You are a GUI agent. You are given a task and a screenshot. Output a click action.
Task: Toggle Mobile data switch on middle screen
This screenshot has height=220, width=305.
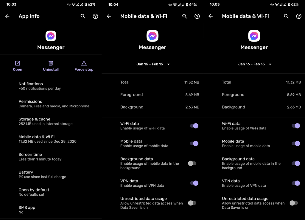pos(194,144)
